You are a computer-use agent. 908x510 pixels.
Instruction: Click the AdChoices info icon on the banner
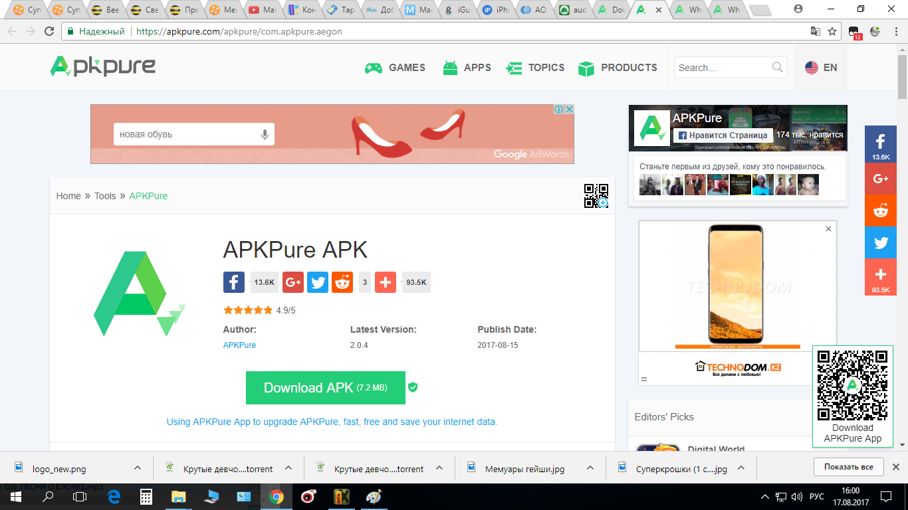(x=559, y=109)
